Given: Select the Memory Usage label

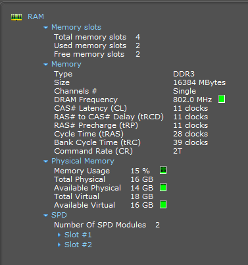Looking at the screenshot, I should [82, 171].
